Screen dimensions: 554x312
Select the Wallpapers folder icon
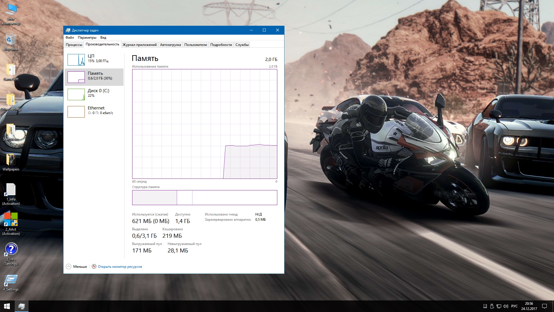point(11,162)
